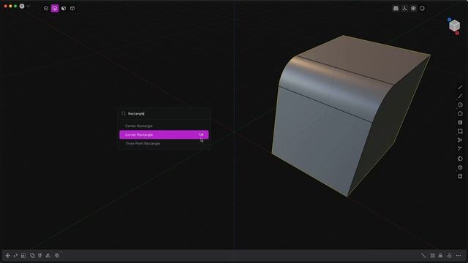Toggle the construction plane grid icon

(396, 8)
